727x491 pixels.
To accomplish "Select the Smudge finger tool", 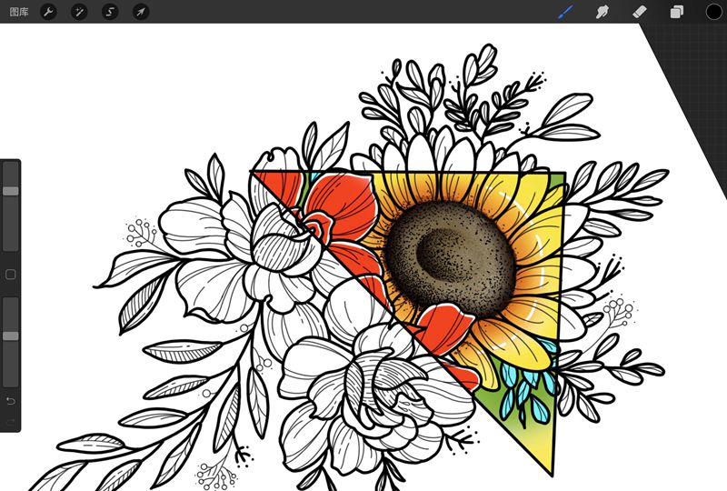I will 601,12.
